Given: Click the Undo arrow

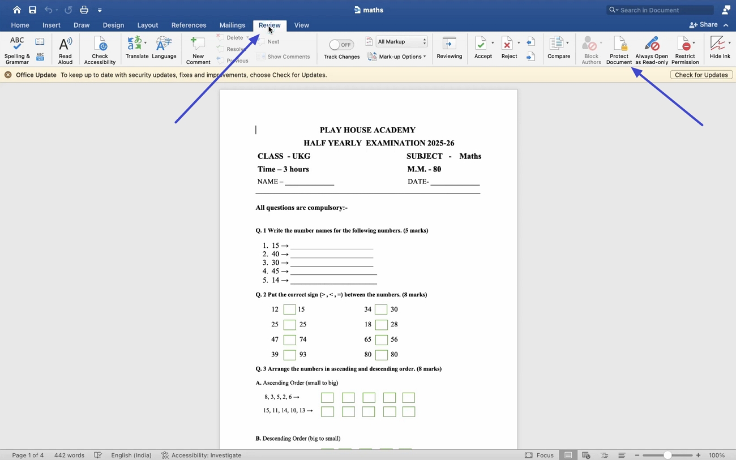Looking at the screenshot, I should coord(48,10).
